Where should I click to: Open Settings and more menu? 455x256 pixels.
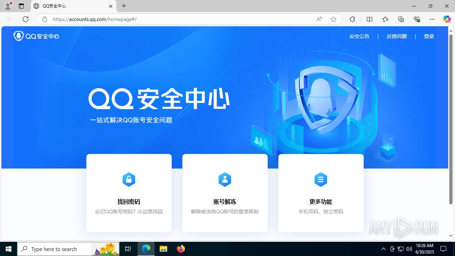[x=432, y=19]
